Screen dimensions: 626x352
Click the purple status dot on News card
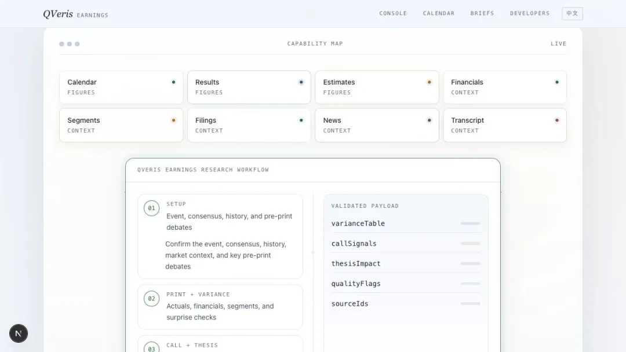point(429,120)
